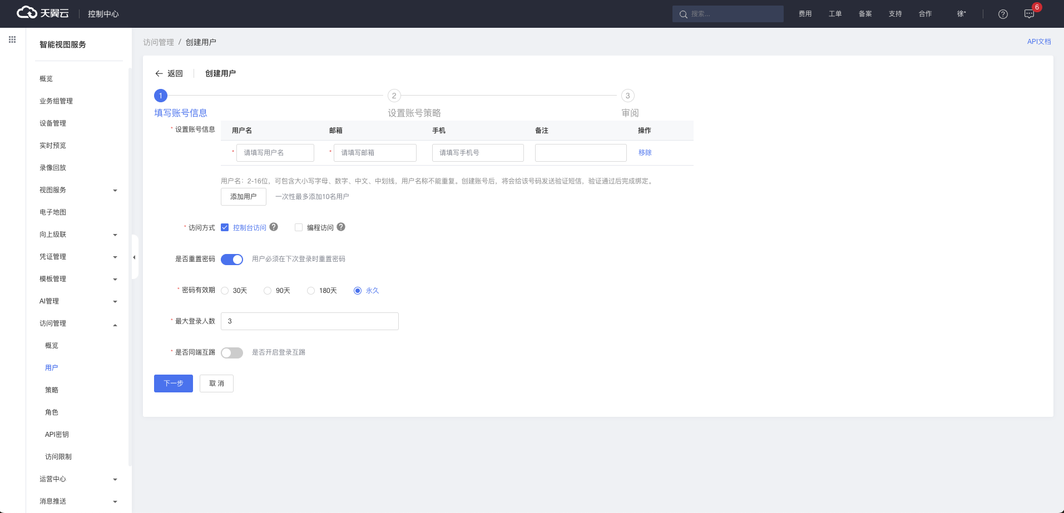1064x513 pixels.
Task: Turn off the 是否重置密码 switch
Action: pyautogui.click(x=232, y=260)
